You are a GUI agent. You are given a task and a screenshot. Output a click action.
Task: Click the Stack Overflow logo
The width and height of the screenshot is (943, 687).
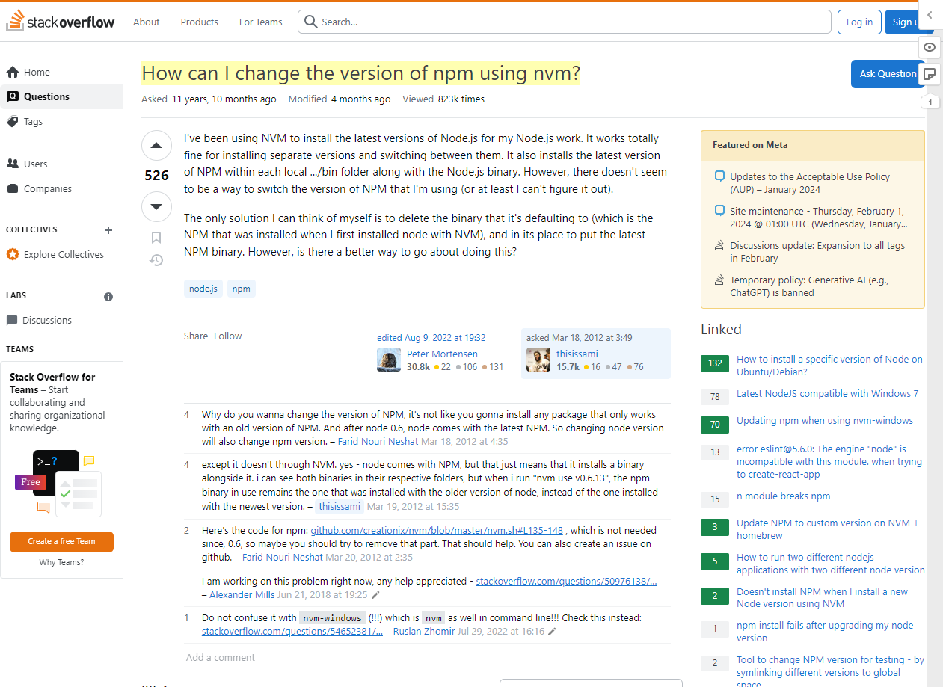click(x=61, y=22)
